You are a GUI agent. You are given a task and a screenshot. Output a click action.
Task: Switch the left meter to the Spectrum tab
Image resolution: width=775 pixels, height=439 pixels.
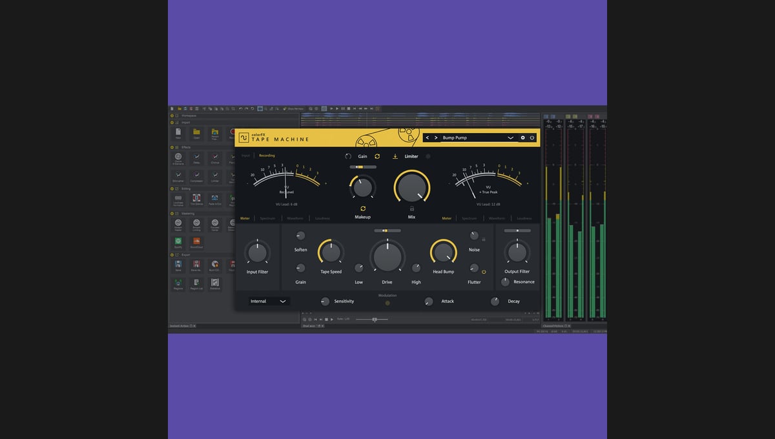coord(267,218)
